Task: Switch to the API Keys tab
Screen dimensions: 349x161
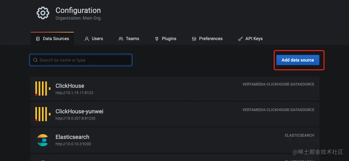Action: (251, 39)
